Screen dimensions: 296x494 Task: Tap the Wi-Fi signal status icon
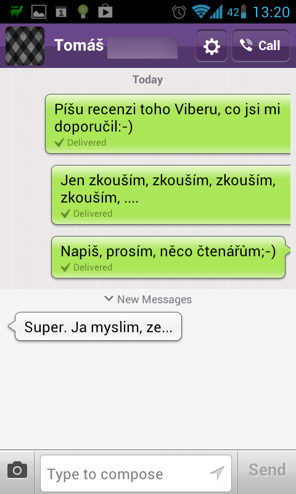coord(200,12)
